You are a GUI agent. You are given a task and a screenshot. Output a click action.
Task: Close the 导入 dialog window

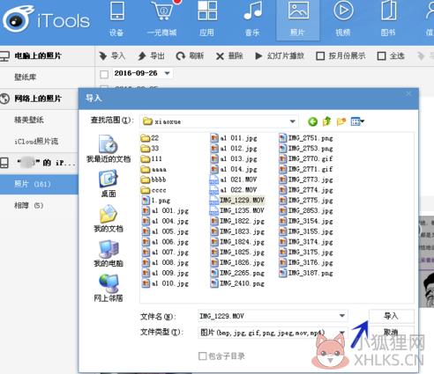tap(408, 94)
